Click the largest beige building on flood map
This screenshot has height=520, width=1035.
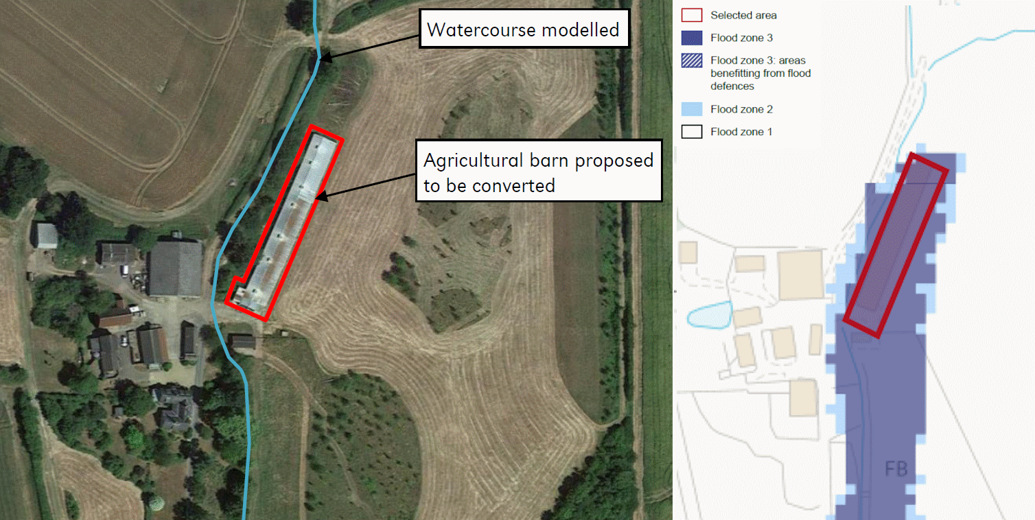pos(800,274)
